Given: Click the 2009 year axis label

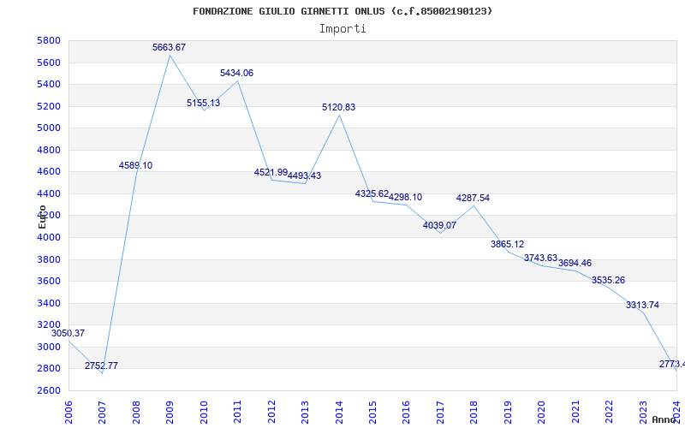Looking at the screenshot, I should (x=170, y=413).
